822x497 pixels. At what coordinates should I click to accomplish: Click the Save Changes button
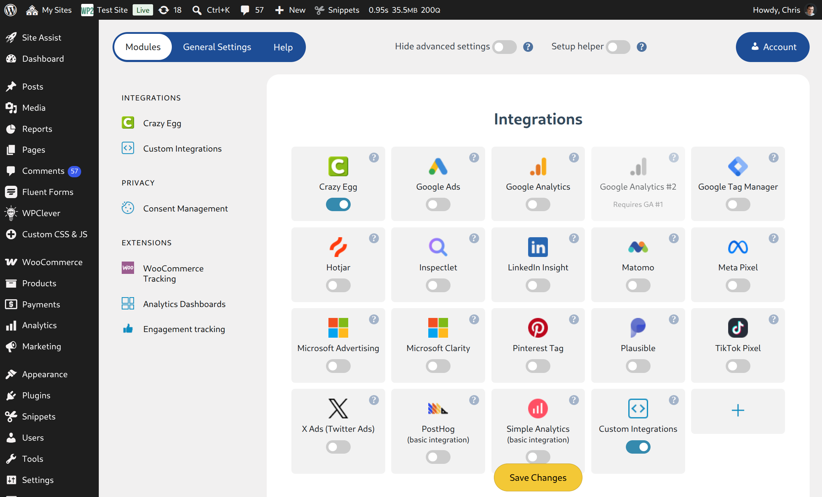538,478
